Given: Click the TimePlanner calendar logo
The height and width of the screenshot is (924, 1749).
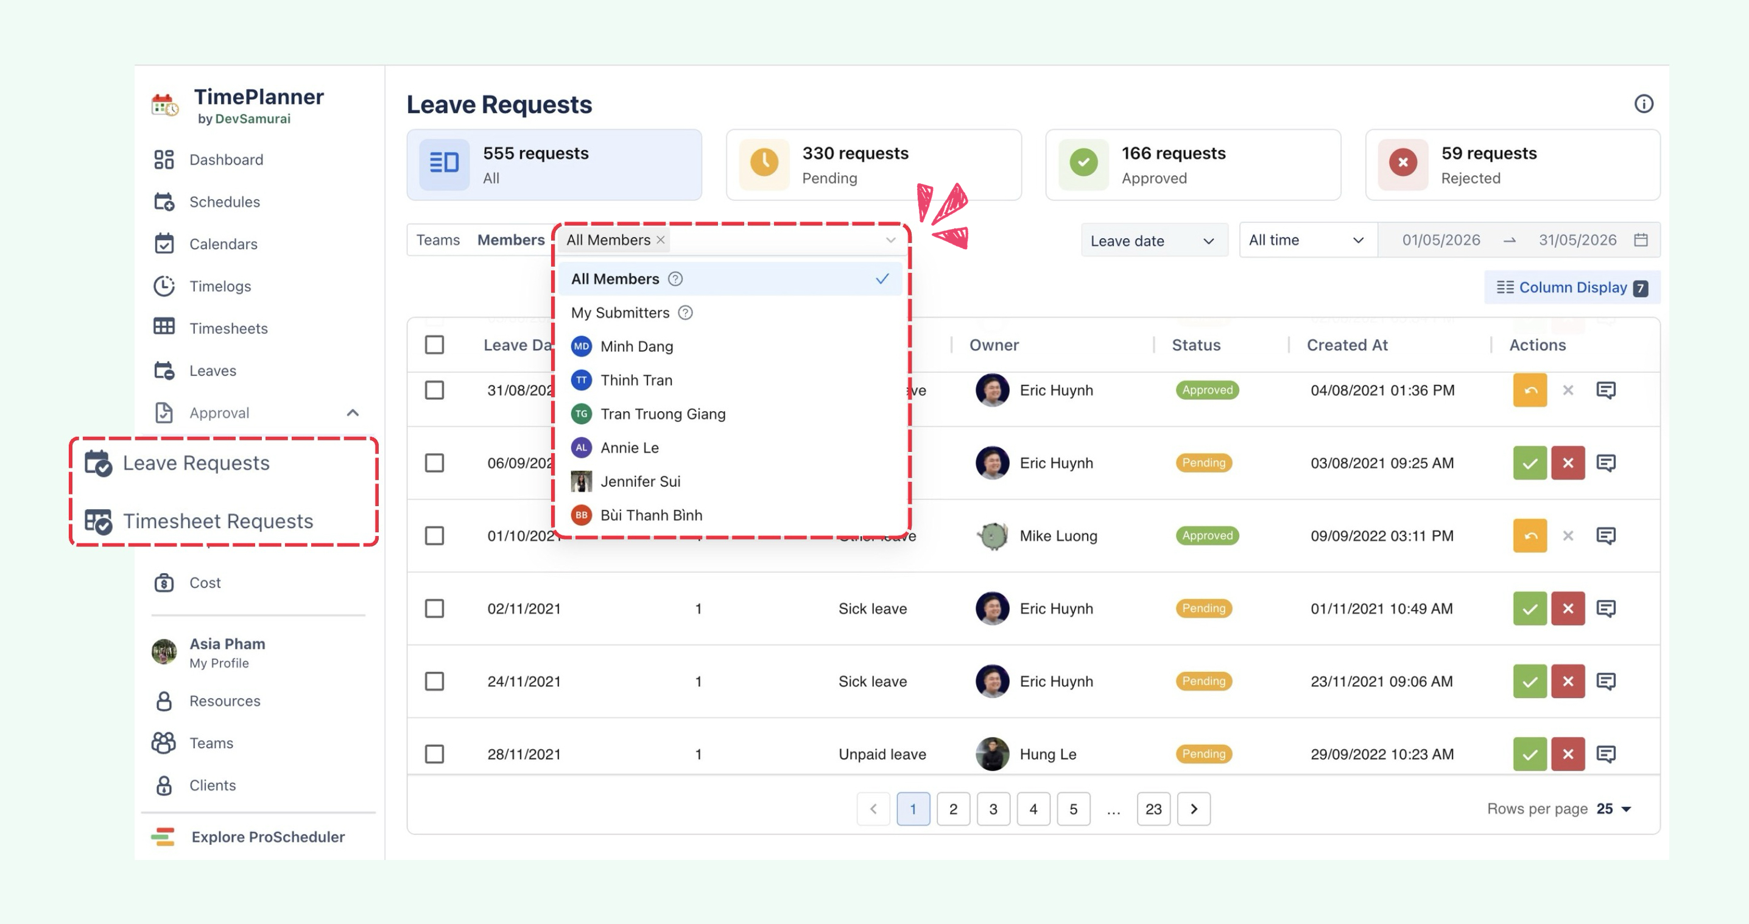Looking at the screenshot, I should pos(165,106).
